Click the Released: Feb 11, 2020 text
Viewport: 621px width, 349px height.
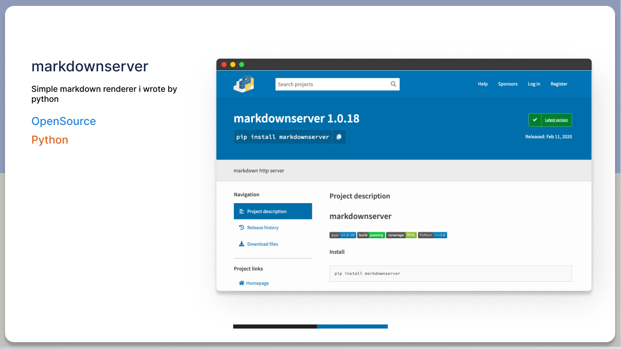549,136
